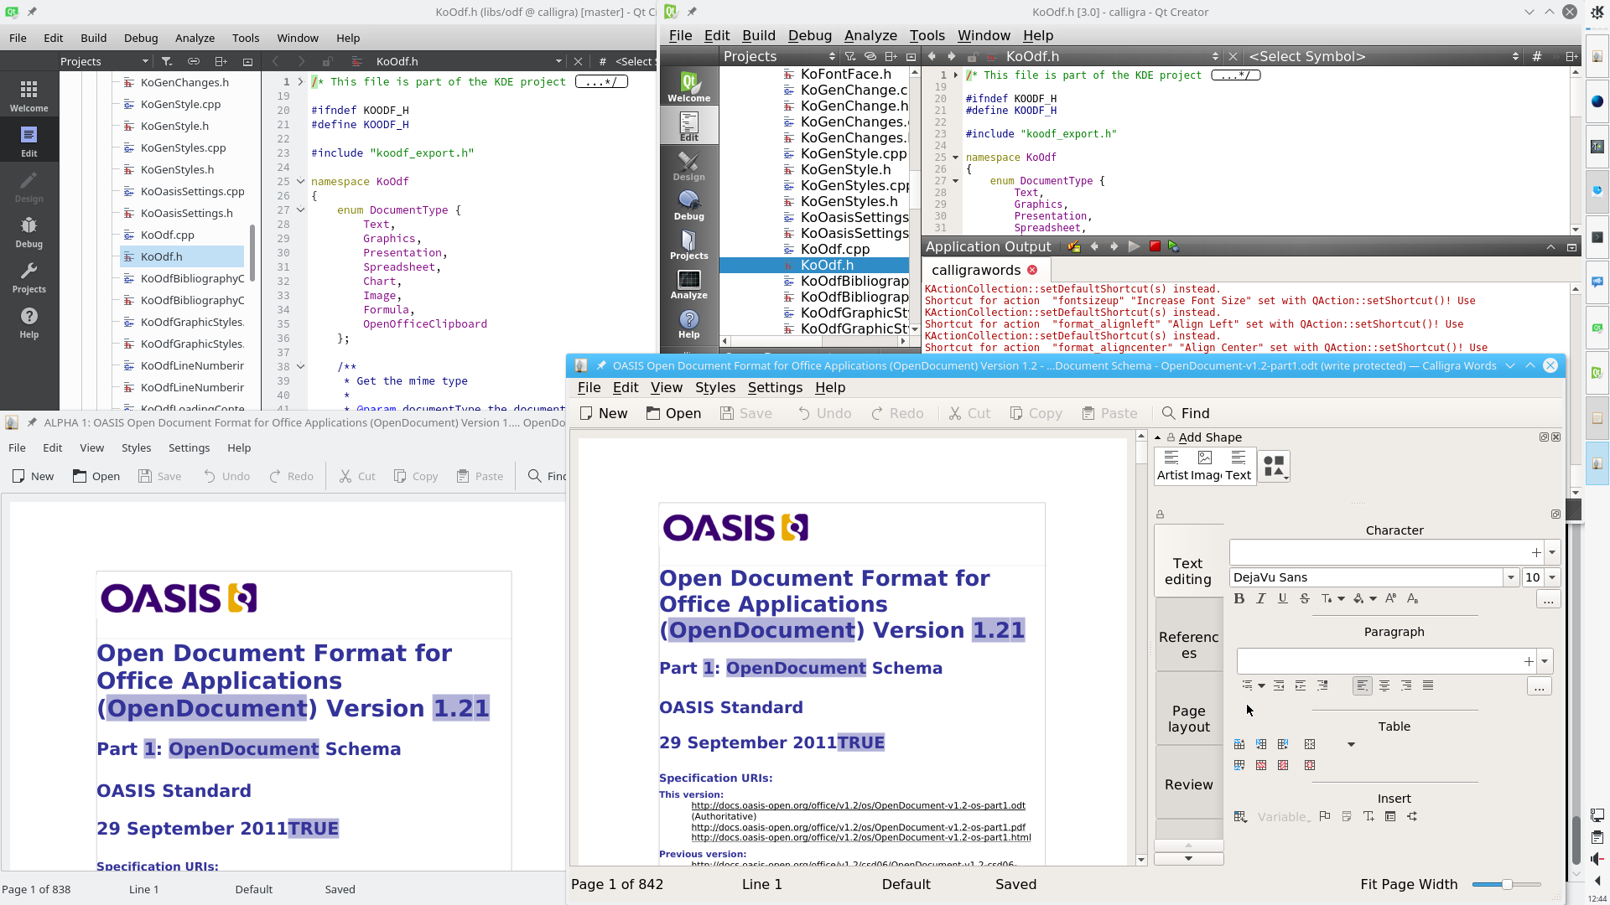Screen dimensions: 1610x905
Task: Click the Bold formatting icon
Action: [1239, 597]
